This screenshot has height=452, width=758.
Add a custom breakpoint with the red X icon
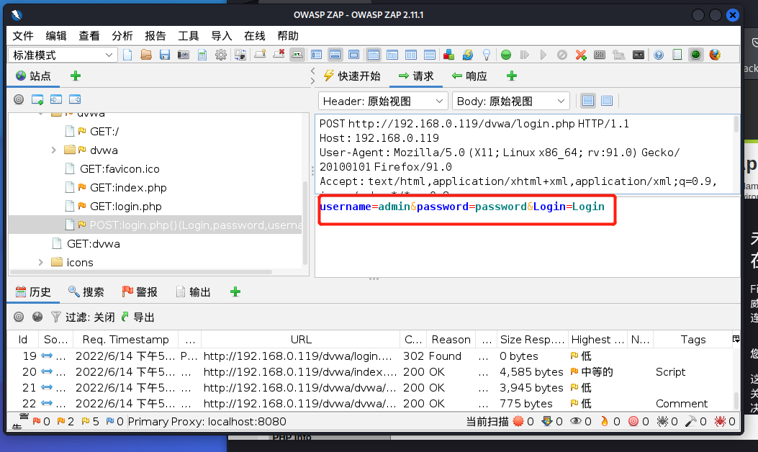[x=581, y=55]
